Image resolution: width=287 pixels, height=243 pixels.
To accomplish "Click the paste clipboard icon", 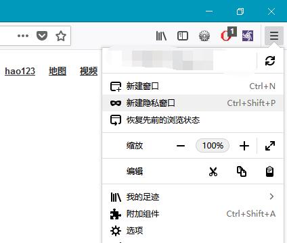I will tap(269, 171).
